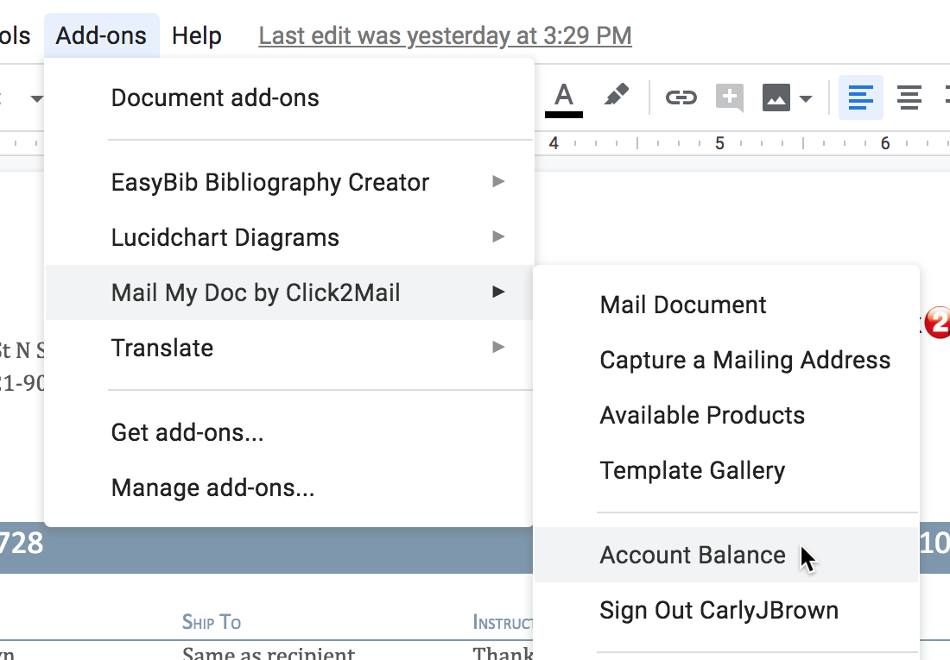Click the 'Same as recipient' text
The image size is (950, 660).
(x=269, y=653)
